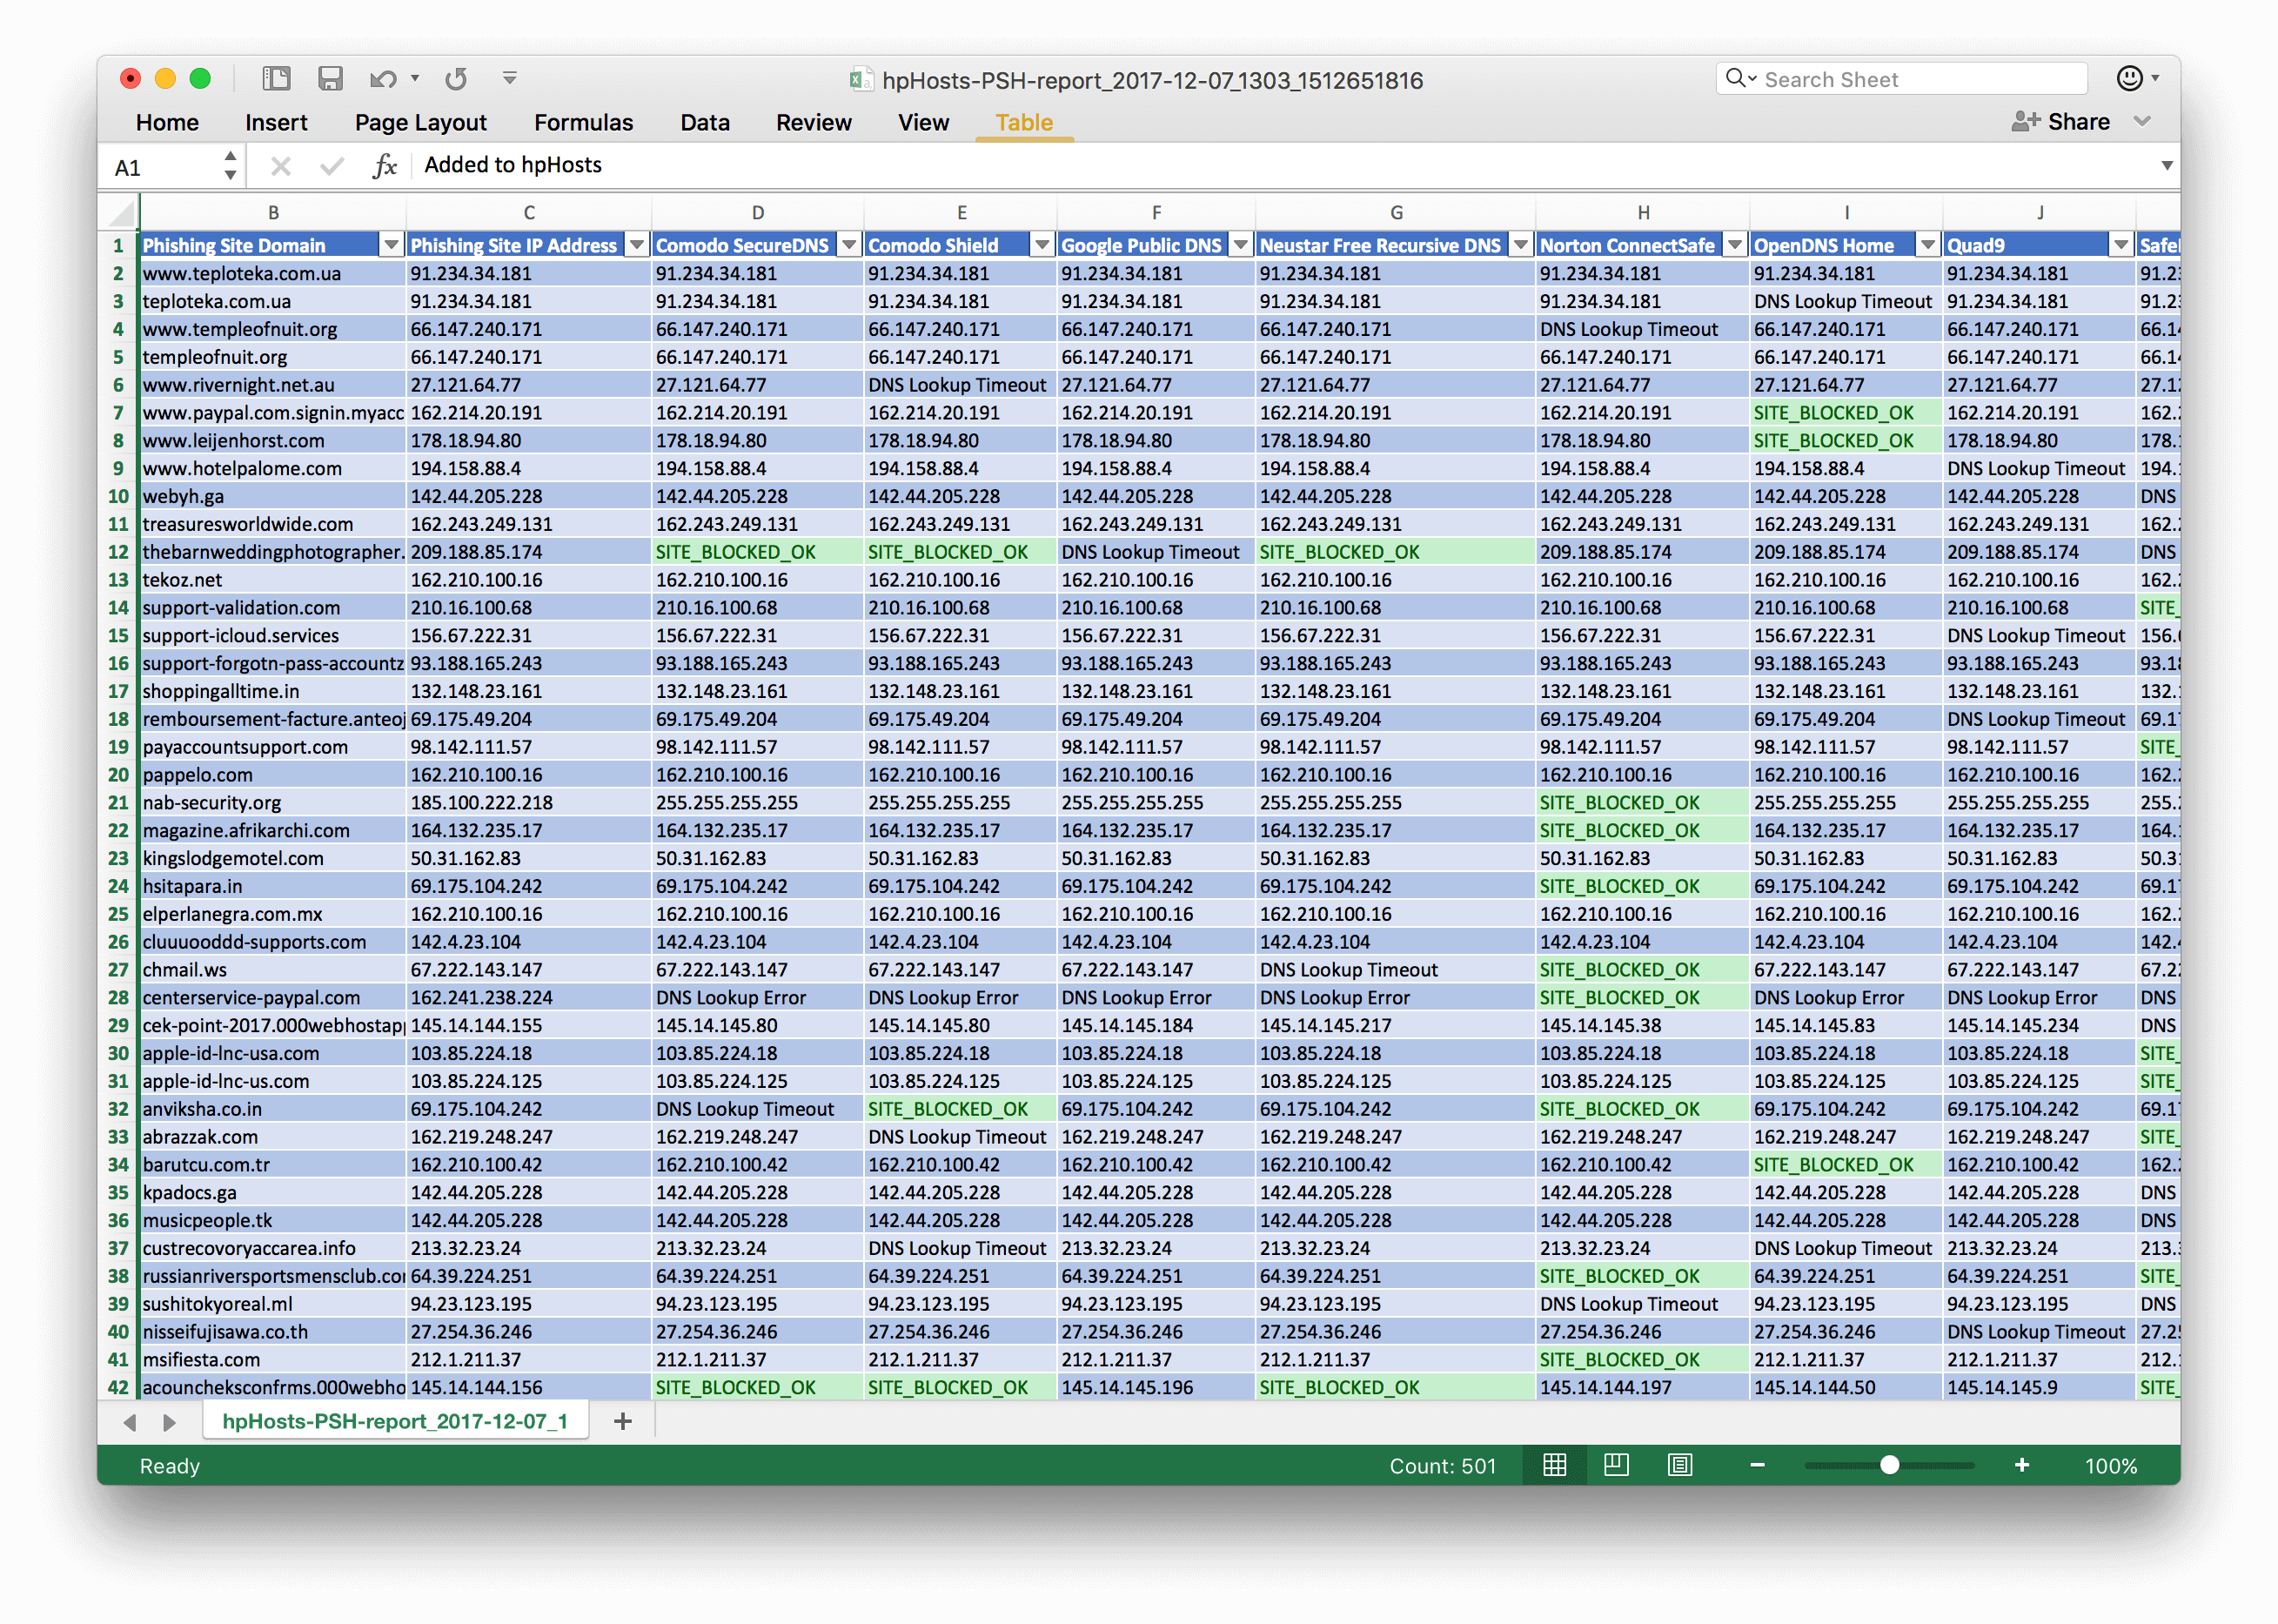Click the Share button
Viewport: 2278px width, 1624px height.
click(x=2060, y=122)
